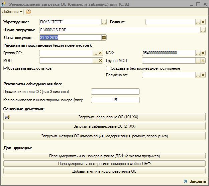Clear the Группа МОЛ field

point(203,61)
